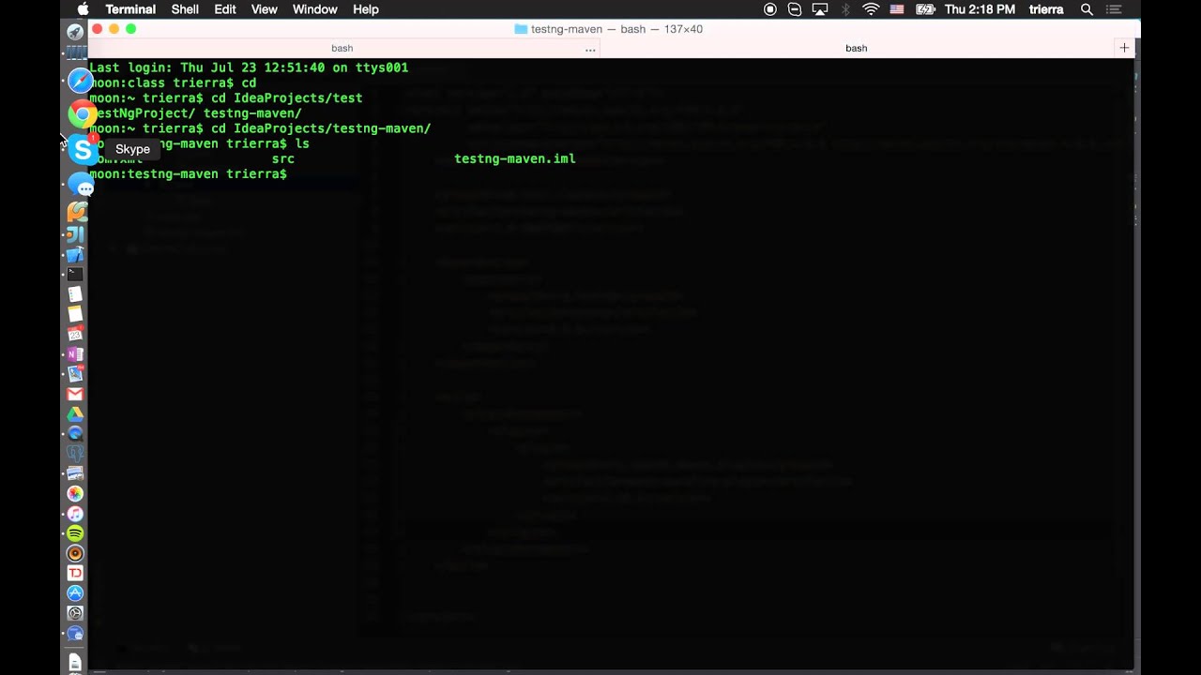Open the Window menu
Screen dimensions: 1201x675
pos(315,9)
